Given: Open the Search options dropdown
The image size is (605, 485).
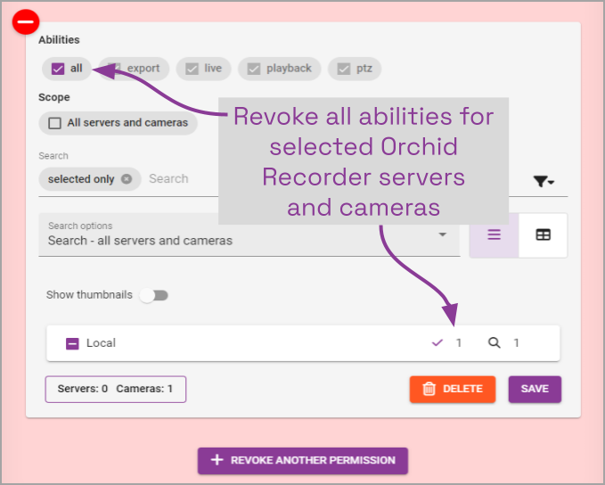Looking at the screenshot, I should (249, 234).
